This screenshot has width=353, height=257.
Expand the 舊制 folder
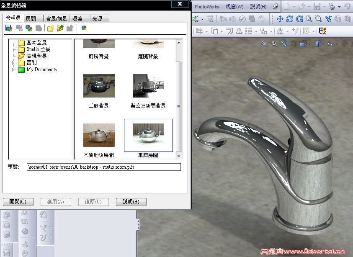[13, 63]
